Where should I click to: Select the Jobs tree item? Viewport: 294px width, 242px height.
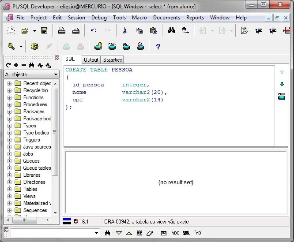(28, 154)
